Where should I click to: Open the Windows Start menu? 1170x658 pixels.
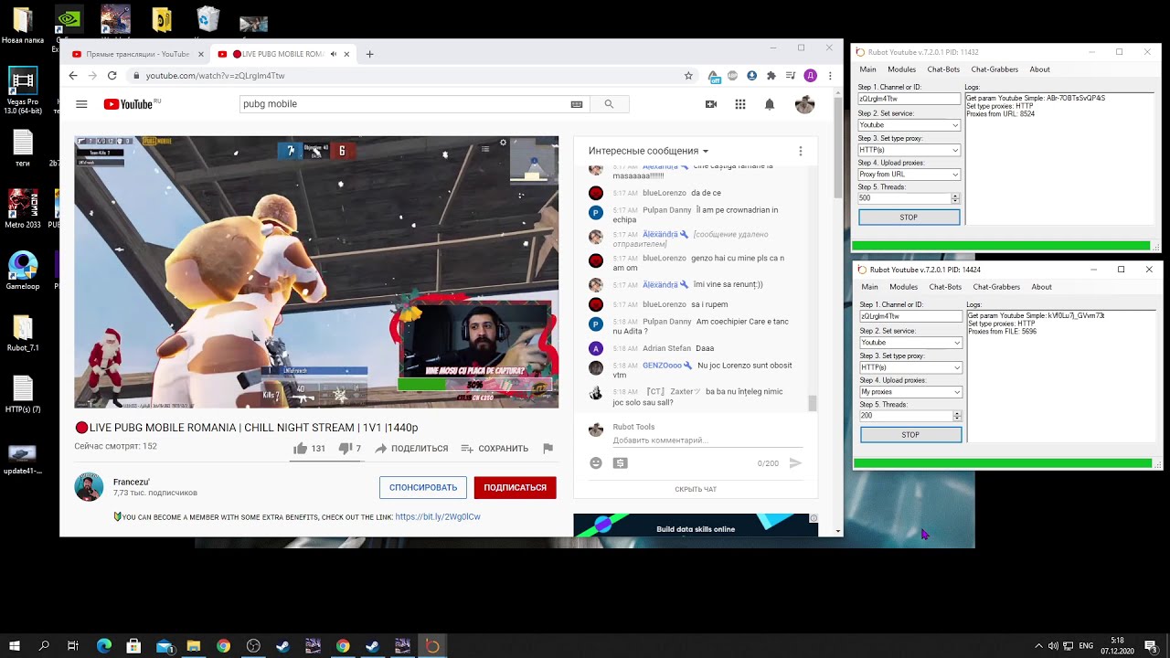point(15,646)
